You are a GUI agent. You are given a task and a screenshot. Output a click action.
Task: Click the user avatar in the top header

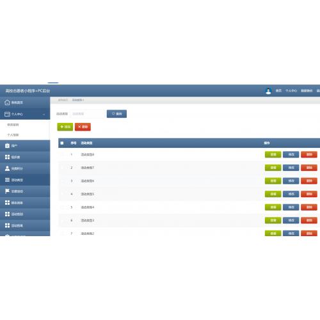click(268, 91)
